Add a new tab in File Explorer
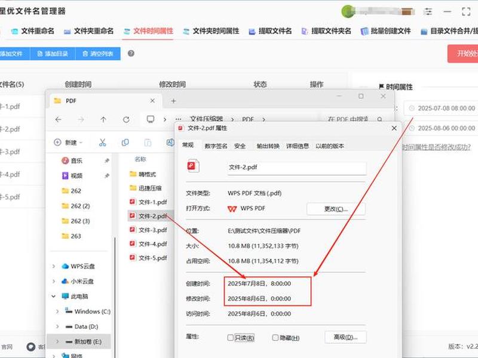Viewport: 478px width, 358px height. click(173, 101)
